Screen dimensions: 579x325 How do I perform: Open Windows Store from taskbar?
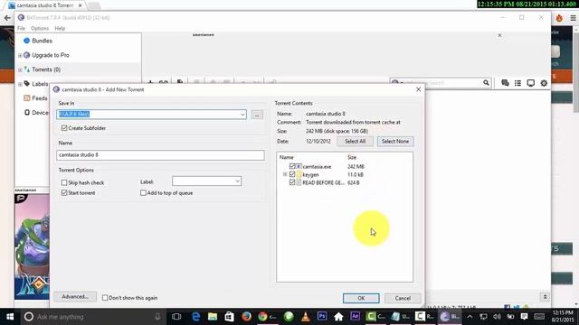tap(229, 317)
